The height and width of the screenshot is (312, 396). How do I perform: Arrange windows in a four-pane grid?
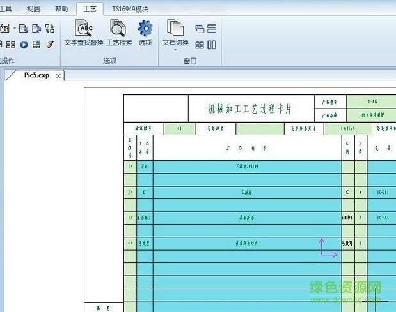point(200,45)
